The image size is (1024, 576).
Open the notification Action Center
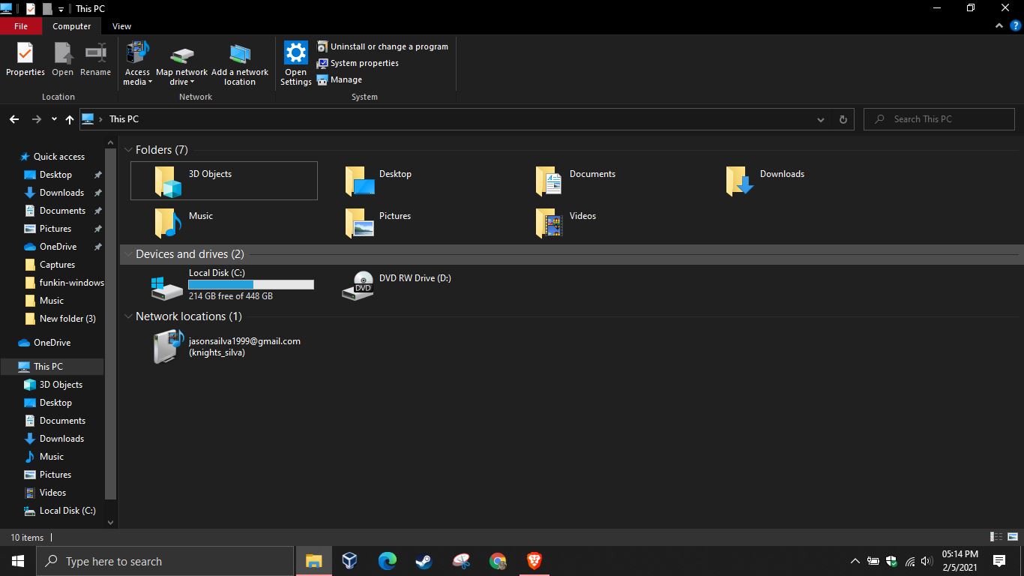tap(999, 561)
